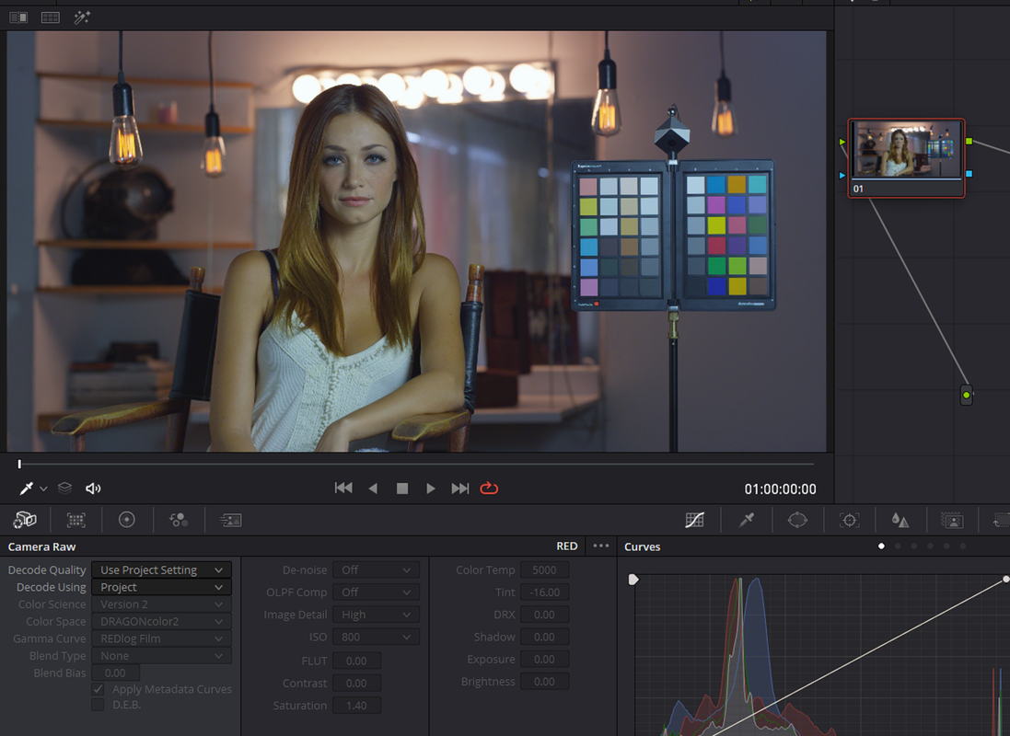
Task: Open the Key palette
Action: [952, 521]
